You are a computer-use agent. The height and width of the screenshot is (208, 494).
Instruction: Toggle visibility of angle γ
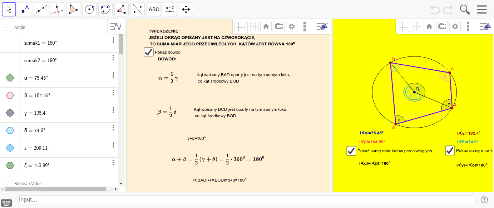(10, 113)
